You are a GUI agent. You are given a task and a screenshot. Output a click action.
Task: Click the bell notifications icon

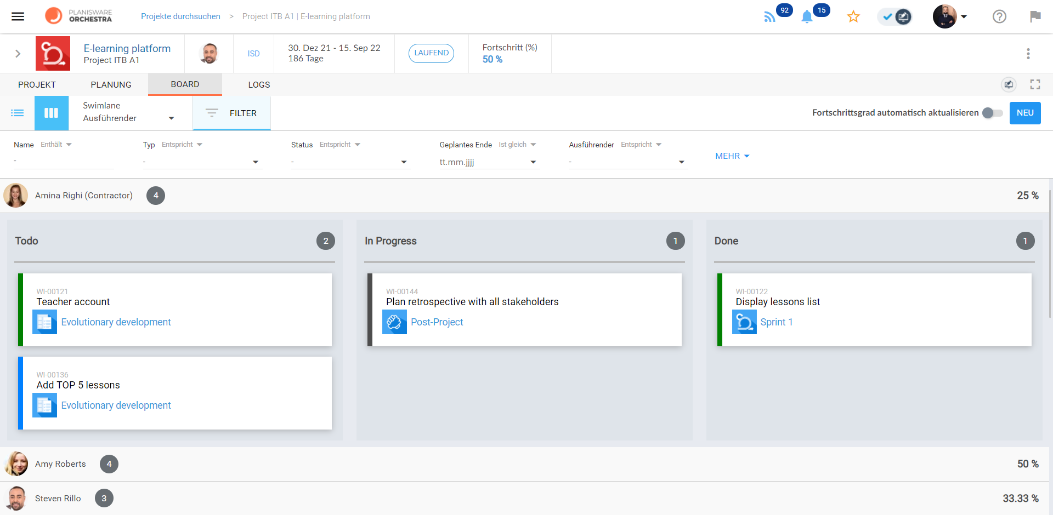point(807,17)
